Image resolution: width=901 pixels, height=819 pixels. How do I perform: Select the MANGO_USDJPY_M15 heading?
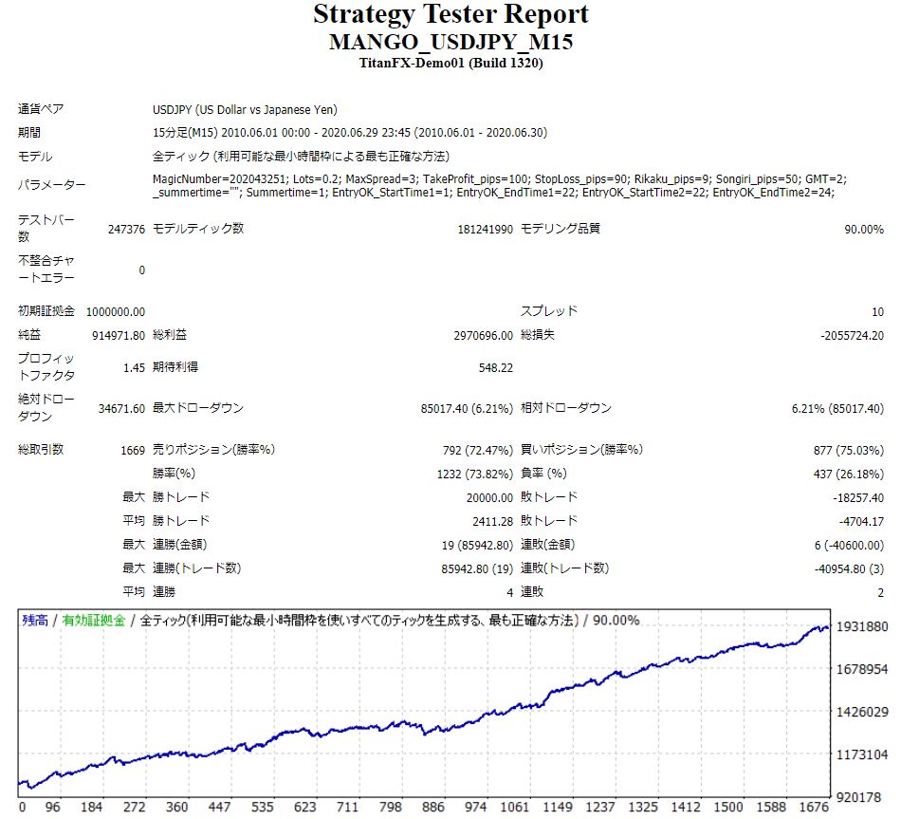pos(450,42)
